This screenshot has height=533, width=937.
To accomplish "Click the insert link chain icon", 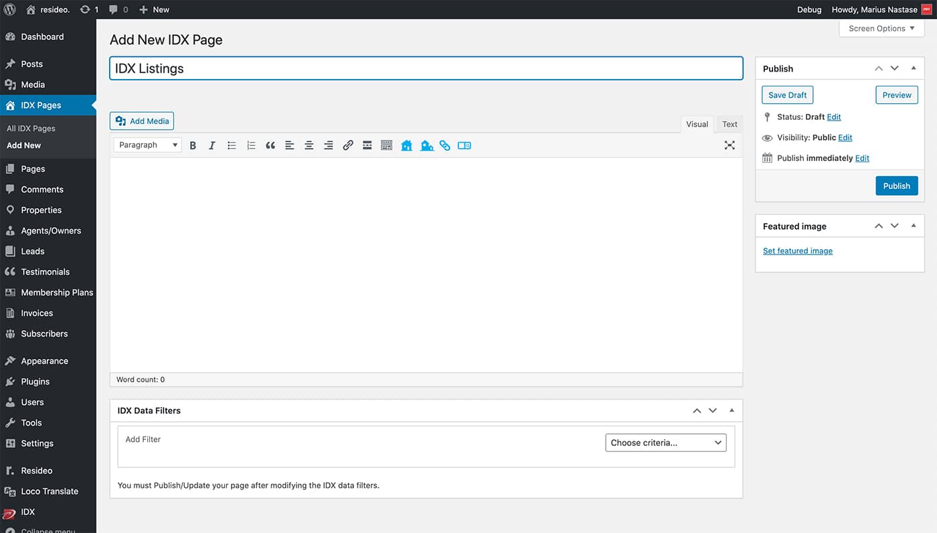I will tap(348, 145).
